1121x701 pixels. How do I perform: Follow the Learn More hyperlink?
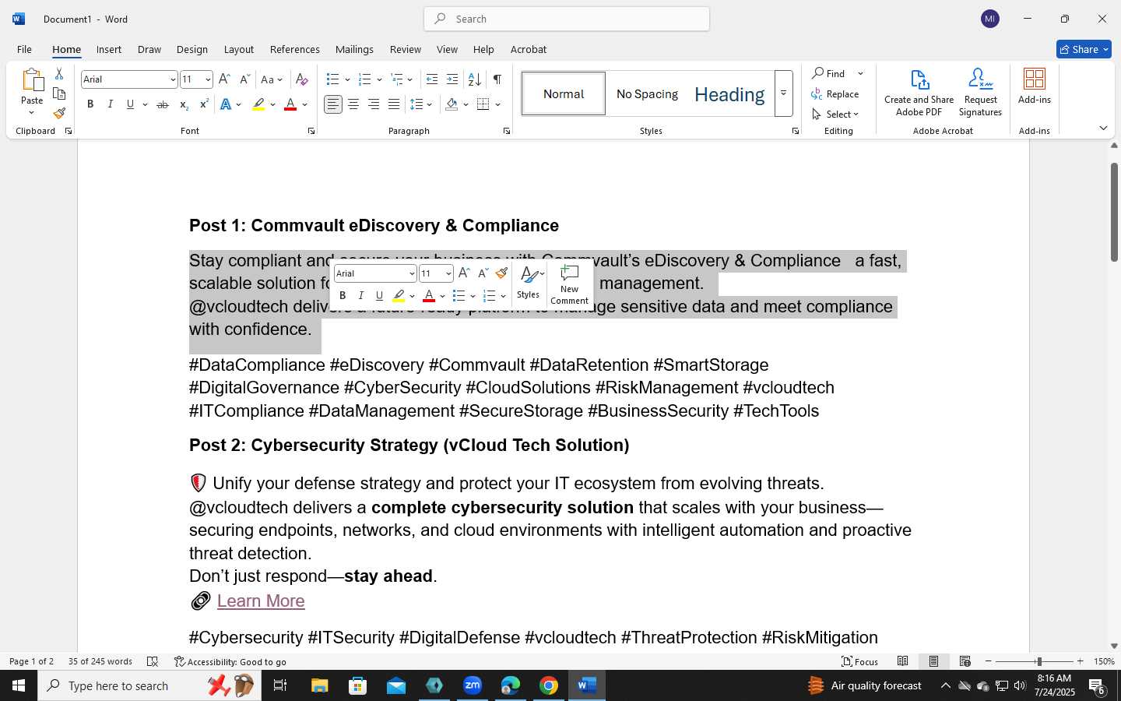click(x=261, y=601)
